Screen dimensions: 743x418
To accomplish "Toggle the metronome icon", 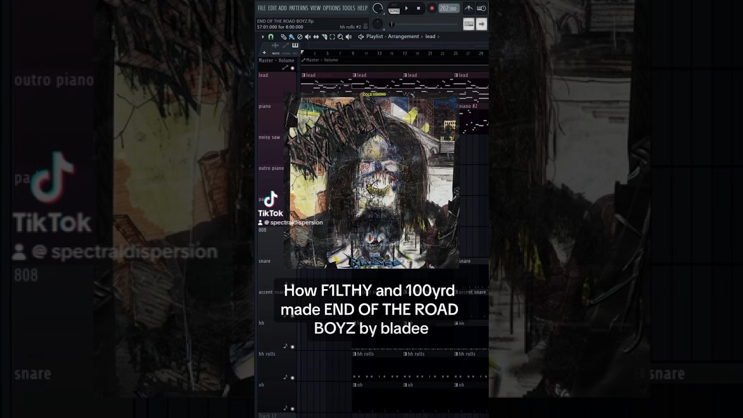I will 468,8.
